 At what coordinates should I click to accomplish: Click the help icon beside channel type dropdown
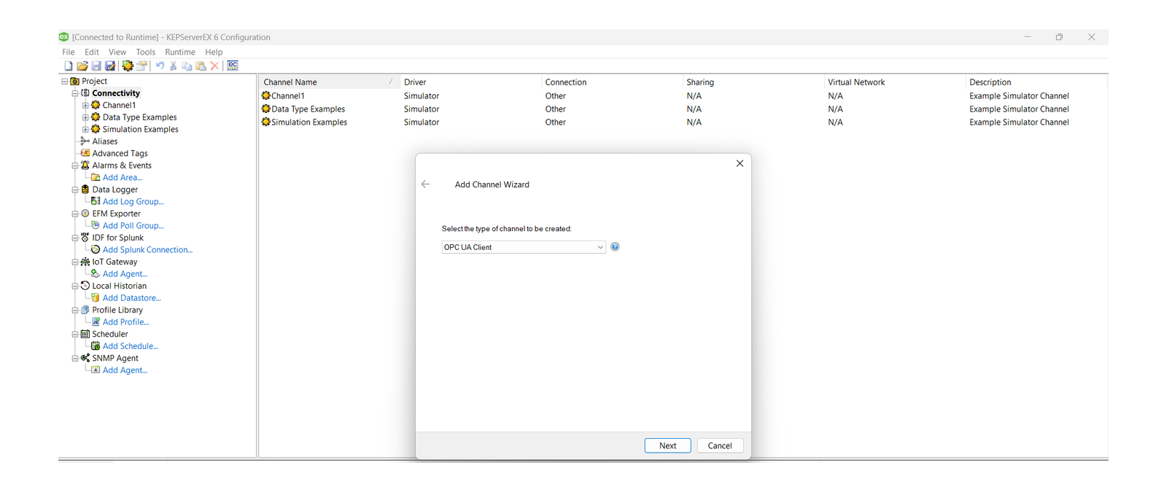tap(615, 247)
